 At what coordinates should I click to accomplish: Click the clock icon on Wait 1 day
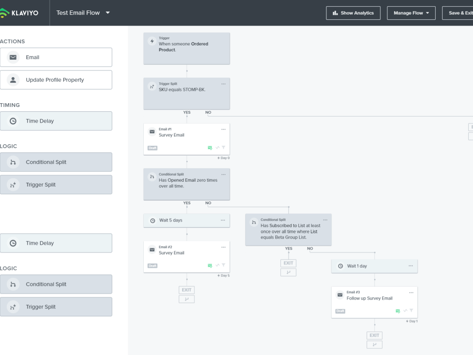click(340, 266)
